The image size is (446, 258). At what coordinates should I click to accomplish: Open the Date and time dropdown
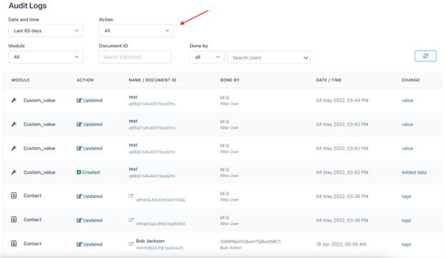click(46, 31)
